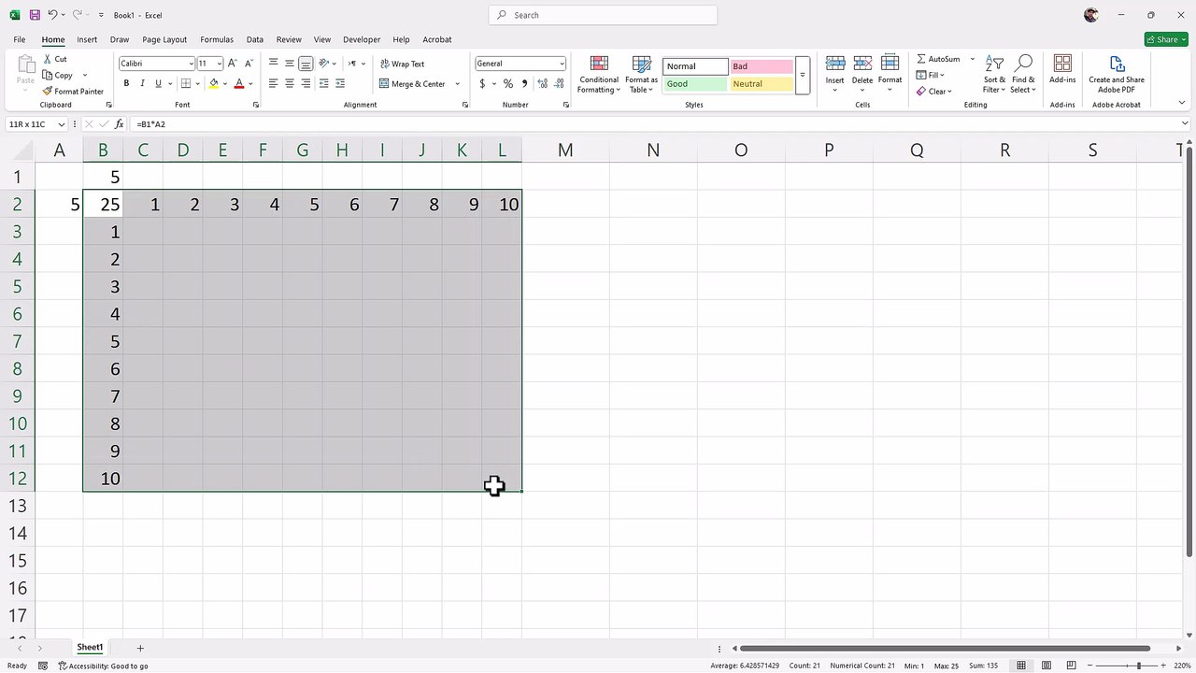Click the Increase Decimal icon
Viewport: 1196px width, 673px height.
pos(543,83)
